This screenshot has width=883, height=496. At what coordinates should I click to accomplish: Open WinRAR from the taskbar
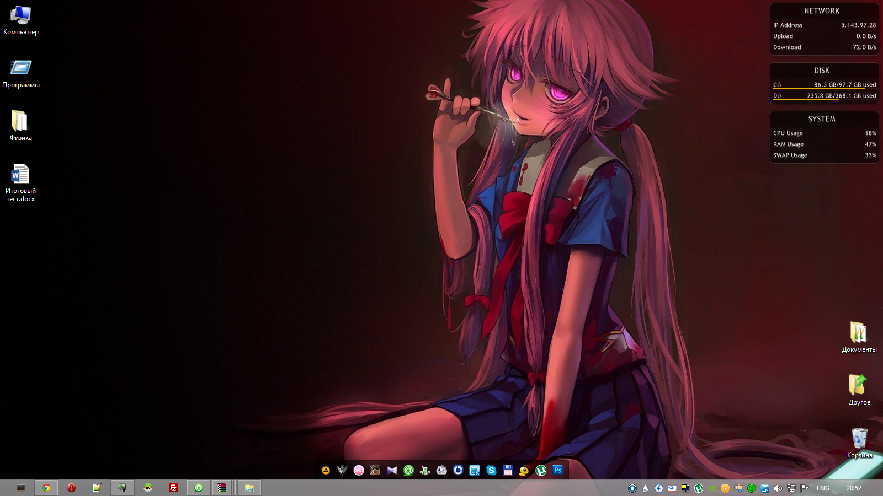[222, 488]
